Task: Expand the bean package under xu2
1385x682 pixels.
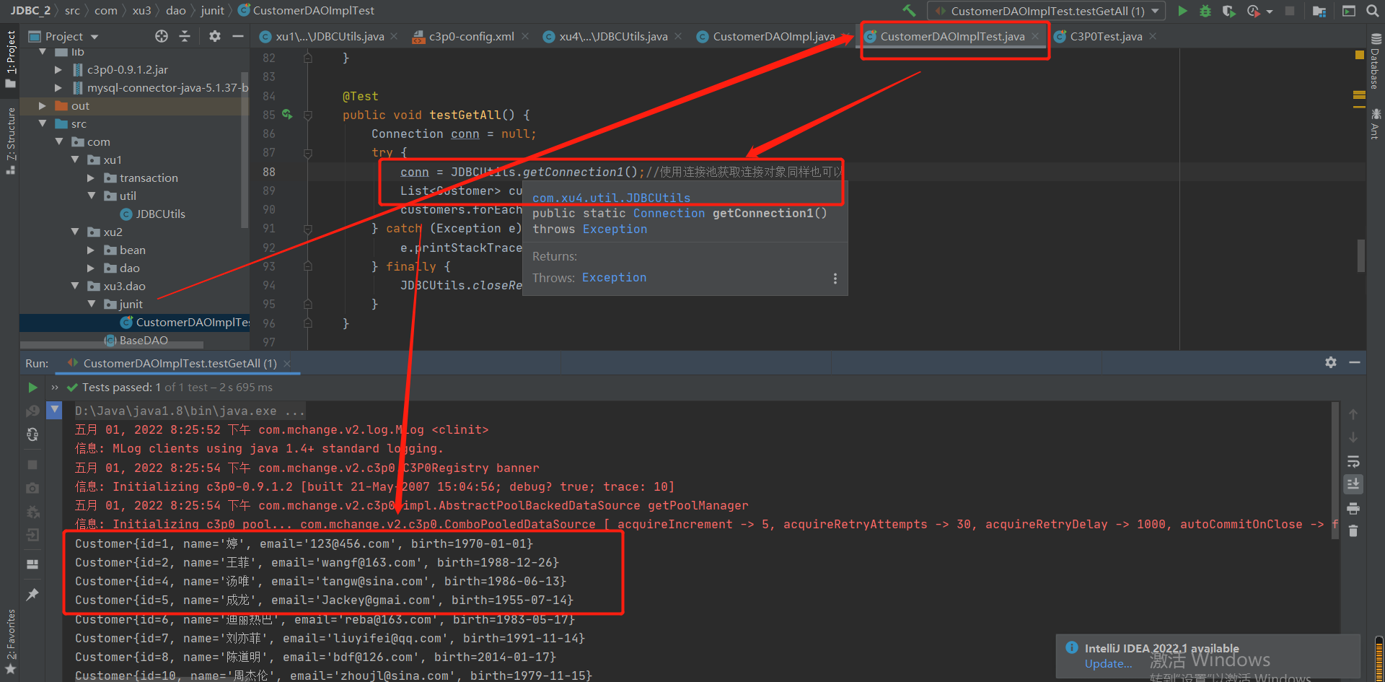Action: coord(91,250)
